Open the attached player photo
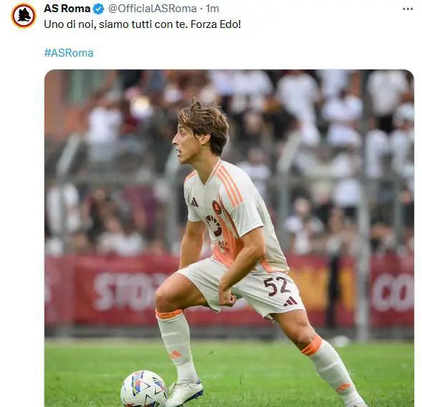Image resolution: width=422 pixels, height=407 pixels. click(229, 238)
